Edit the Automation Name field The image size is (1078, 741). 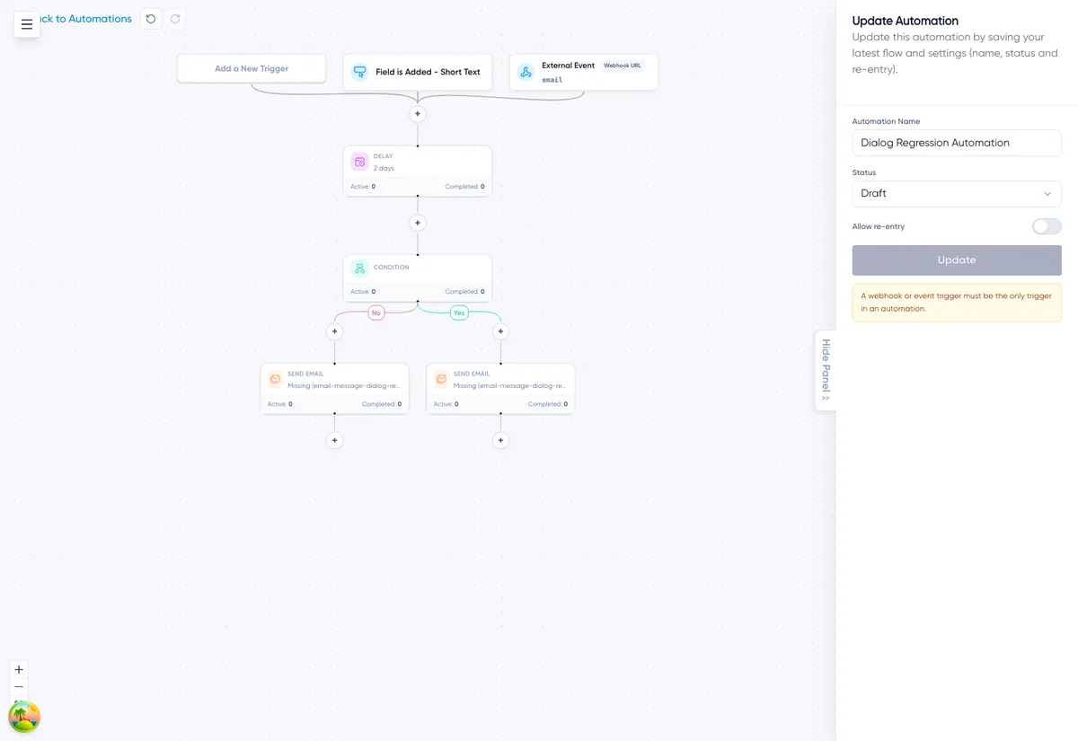click(x=957, y=143)
